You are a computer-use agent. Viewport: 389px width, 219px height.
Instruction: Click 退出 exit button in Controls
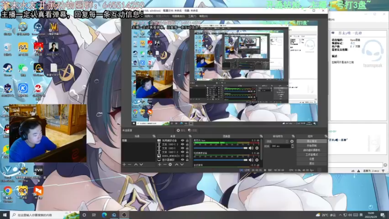(x=312, y=164)
